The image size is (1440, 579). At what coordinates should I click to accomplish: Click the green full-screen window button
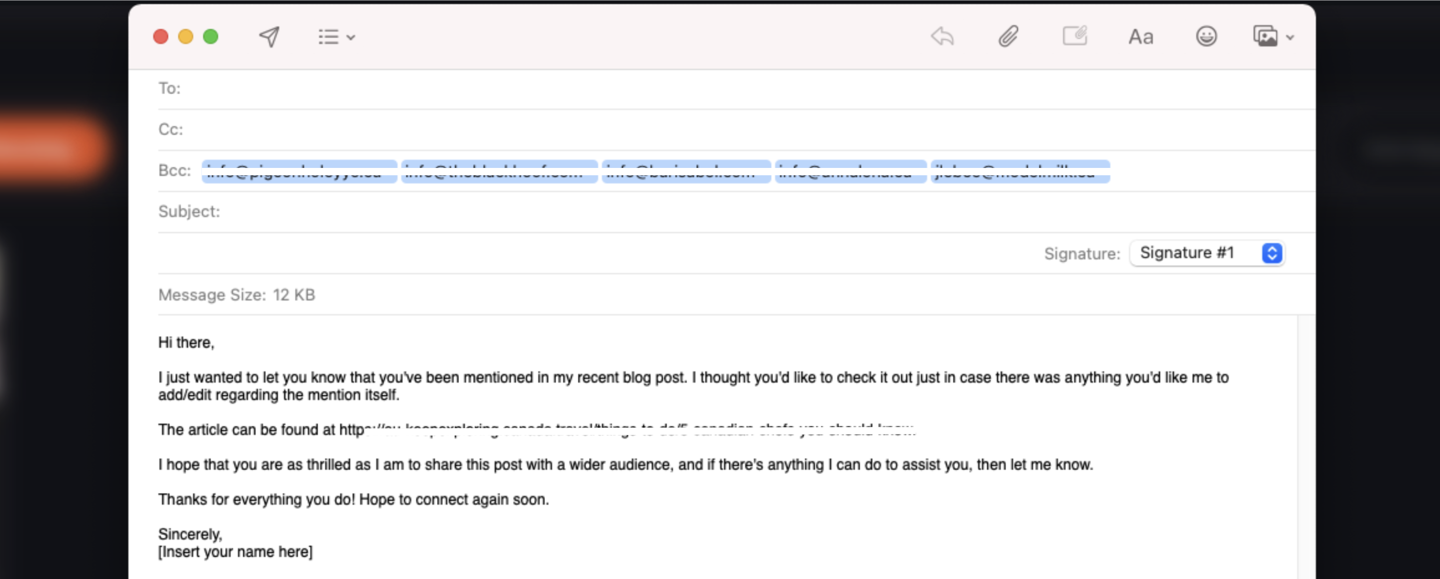coord(210,36)
